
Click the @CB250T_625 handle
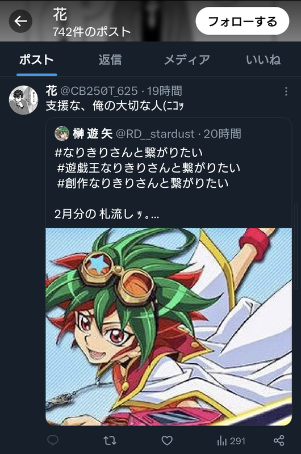[x=99, y=91]
